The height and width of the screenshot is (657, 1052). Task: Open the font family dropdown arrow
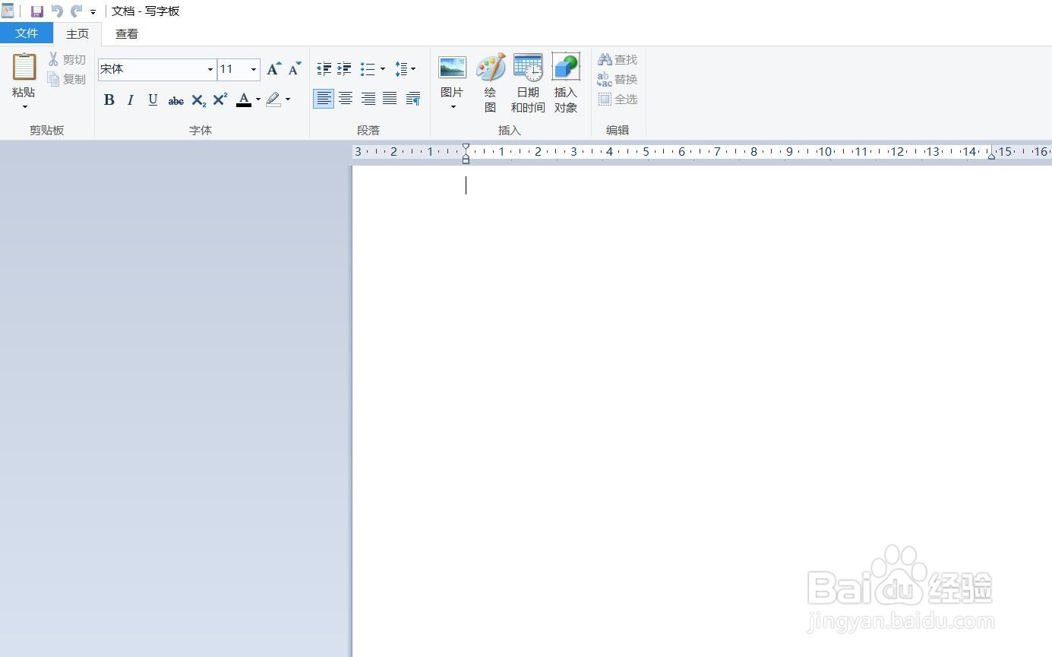coord(210,69)
